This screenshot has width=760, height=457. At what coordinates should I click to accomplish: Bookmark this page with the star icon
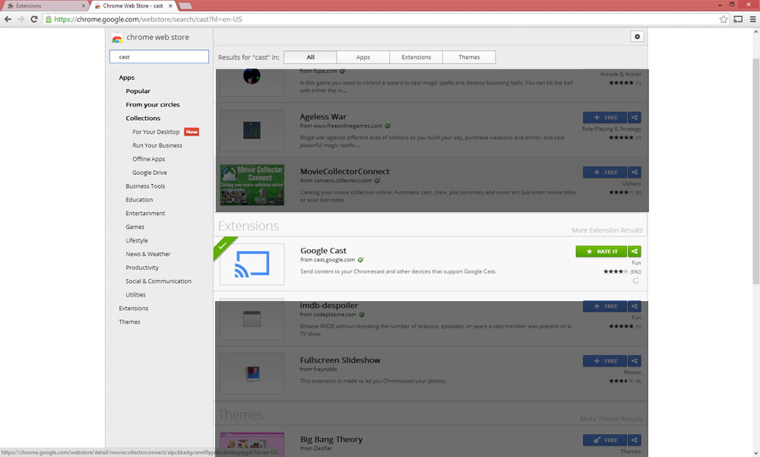pos(724,19)
